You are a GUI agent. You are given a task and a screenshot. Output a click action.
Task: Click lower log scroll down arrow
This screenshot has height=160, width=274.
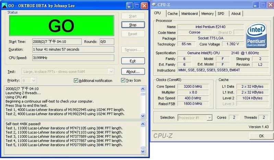click(x=143, y=151)
